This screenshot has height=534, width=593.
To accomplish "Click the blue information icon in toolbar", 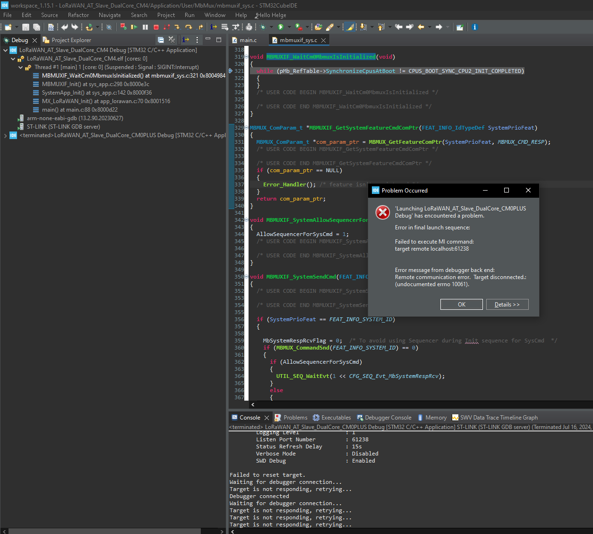I will (475, 27).
